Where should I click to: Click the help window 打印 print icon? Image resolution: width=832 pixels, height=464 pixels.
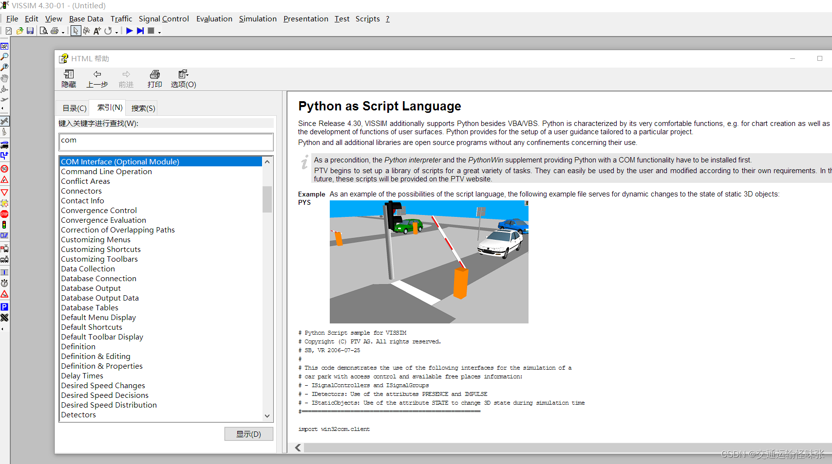[x=155, y=79]
